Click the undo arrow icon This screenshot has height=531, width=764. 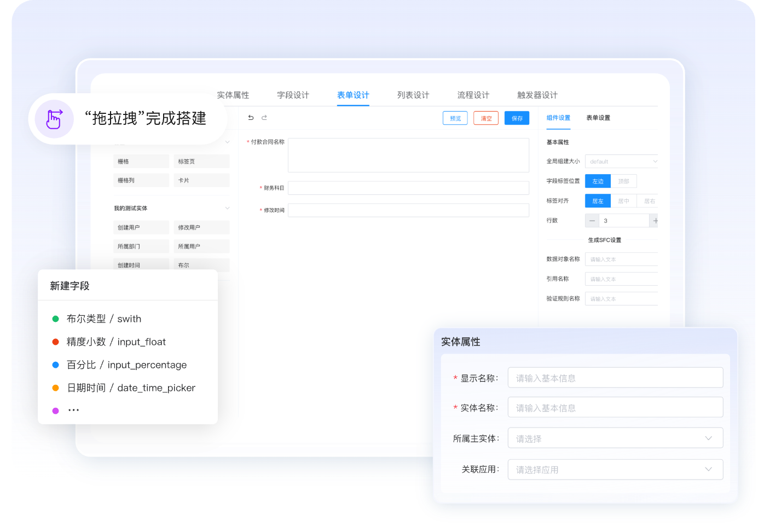tap(251, 118)
